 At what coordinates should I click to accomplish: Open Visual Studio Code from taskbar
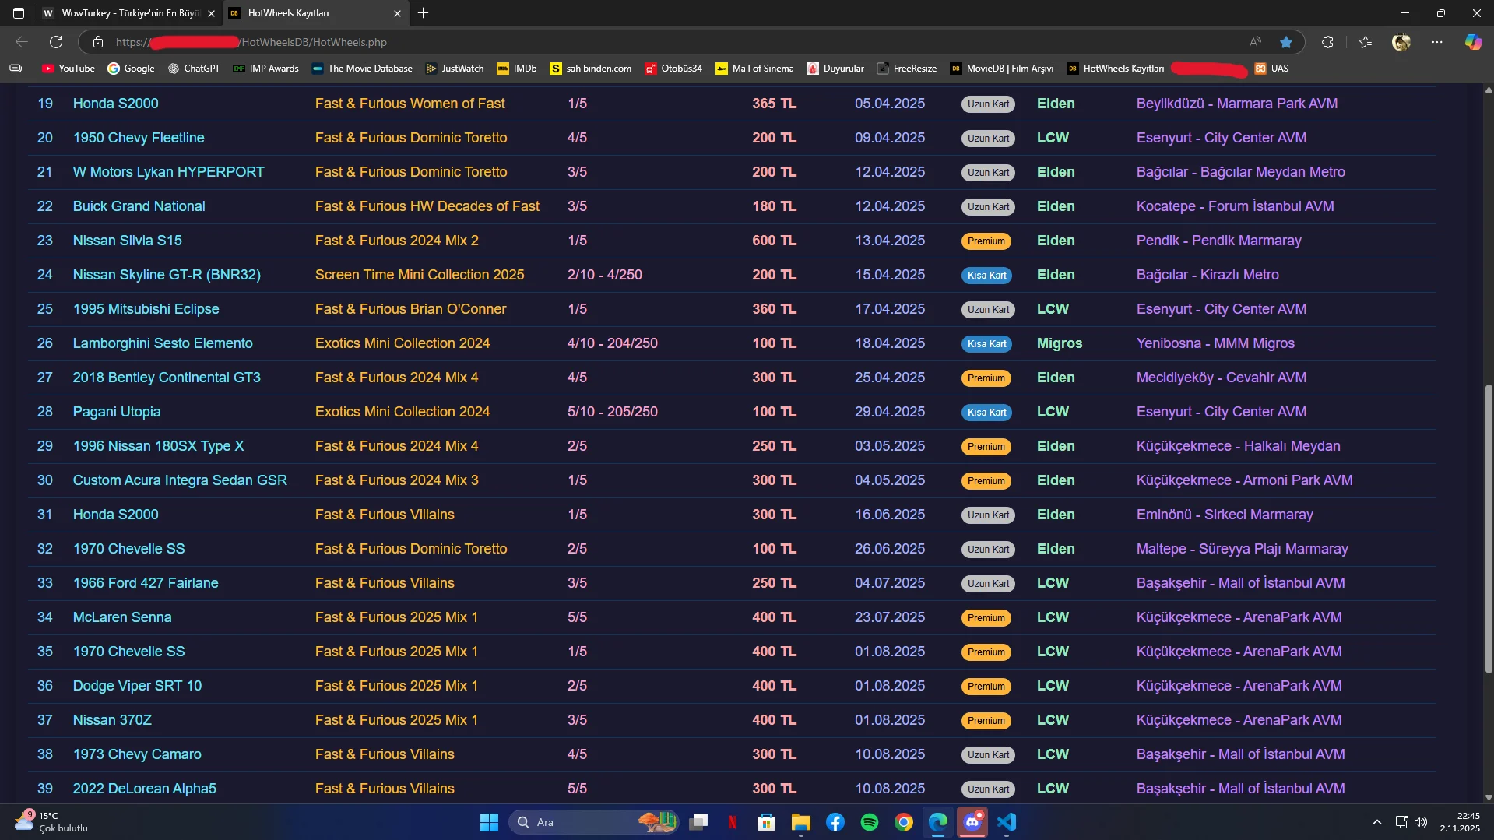point(1007,822)
